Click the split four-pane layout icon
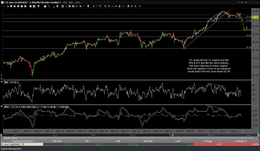 (x=34, y=6)
